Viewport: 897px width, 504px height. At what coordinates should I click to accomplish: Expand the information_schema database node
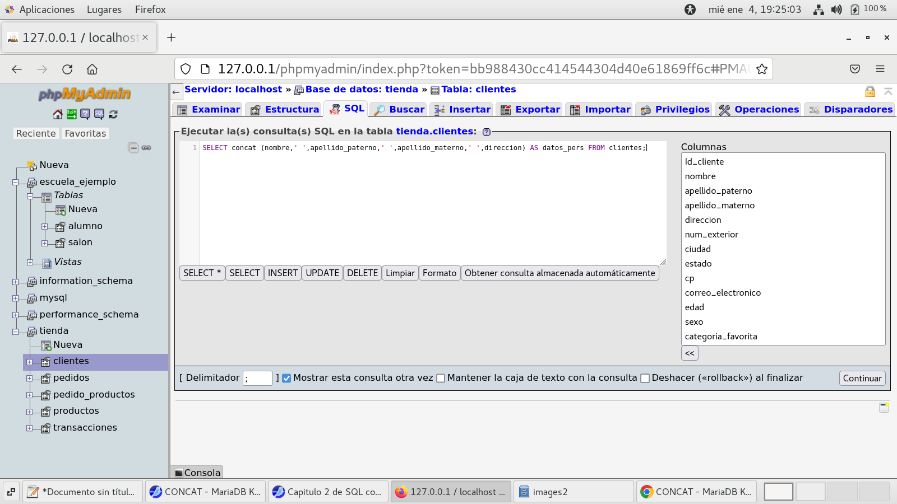coord(16,282)
